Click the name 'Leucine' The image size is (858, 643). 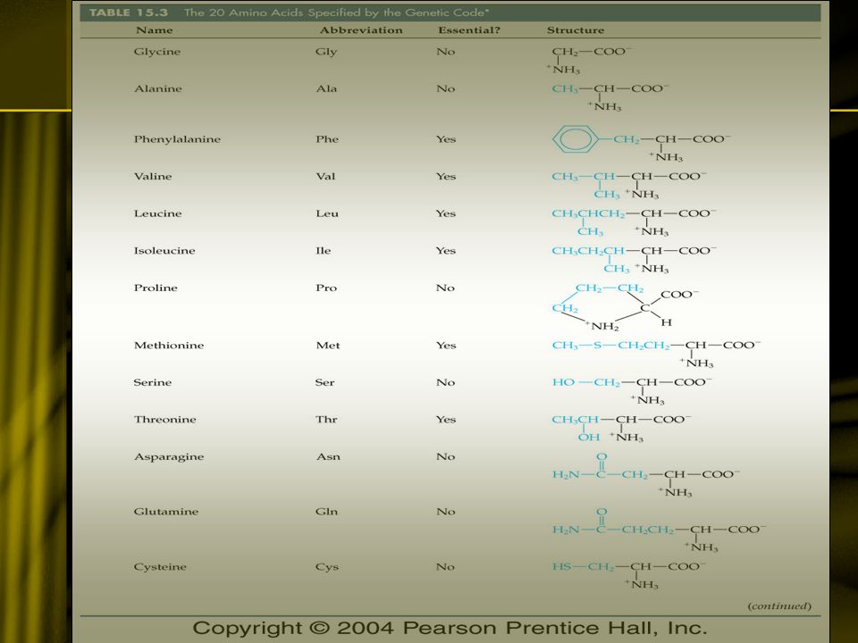pyautogui.click(x=157, y=213)
